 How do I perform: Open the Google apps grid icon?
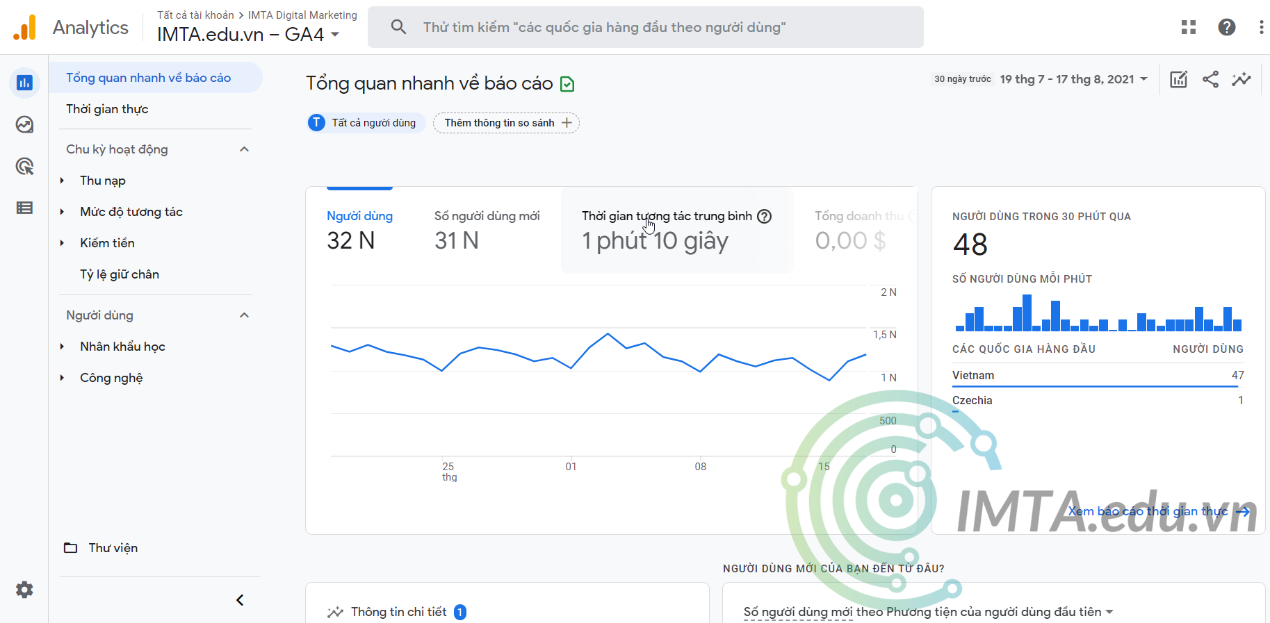tap(1189, 27)
